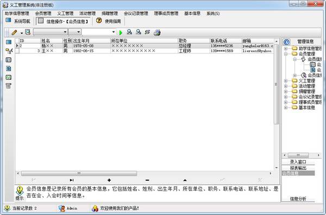
Task: Open the 基本信息 menu
Action: (192, 14)
